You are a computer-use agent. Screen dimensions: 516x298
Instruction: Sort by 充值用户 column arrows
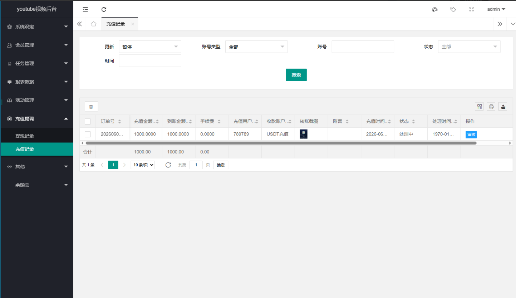(257, 122)
